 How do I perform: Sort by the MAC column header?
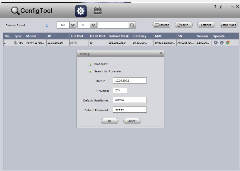[x=165, y=36]
